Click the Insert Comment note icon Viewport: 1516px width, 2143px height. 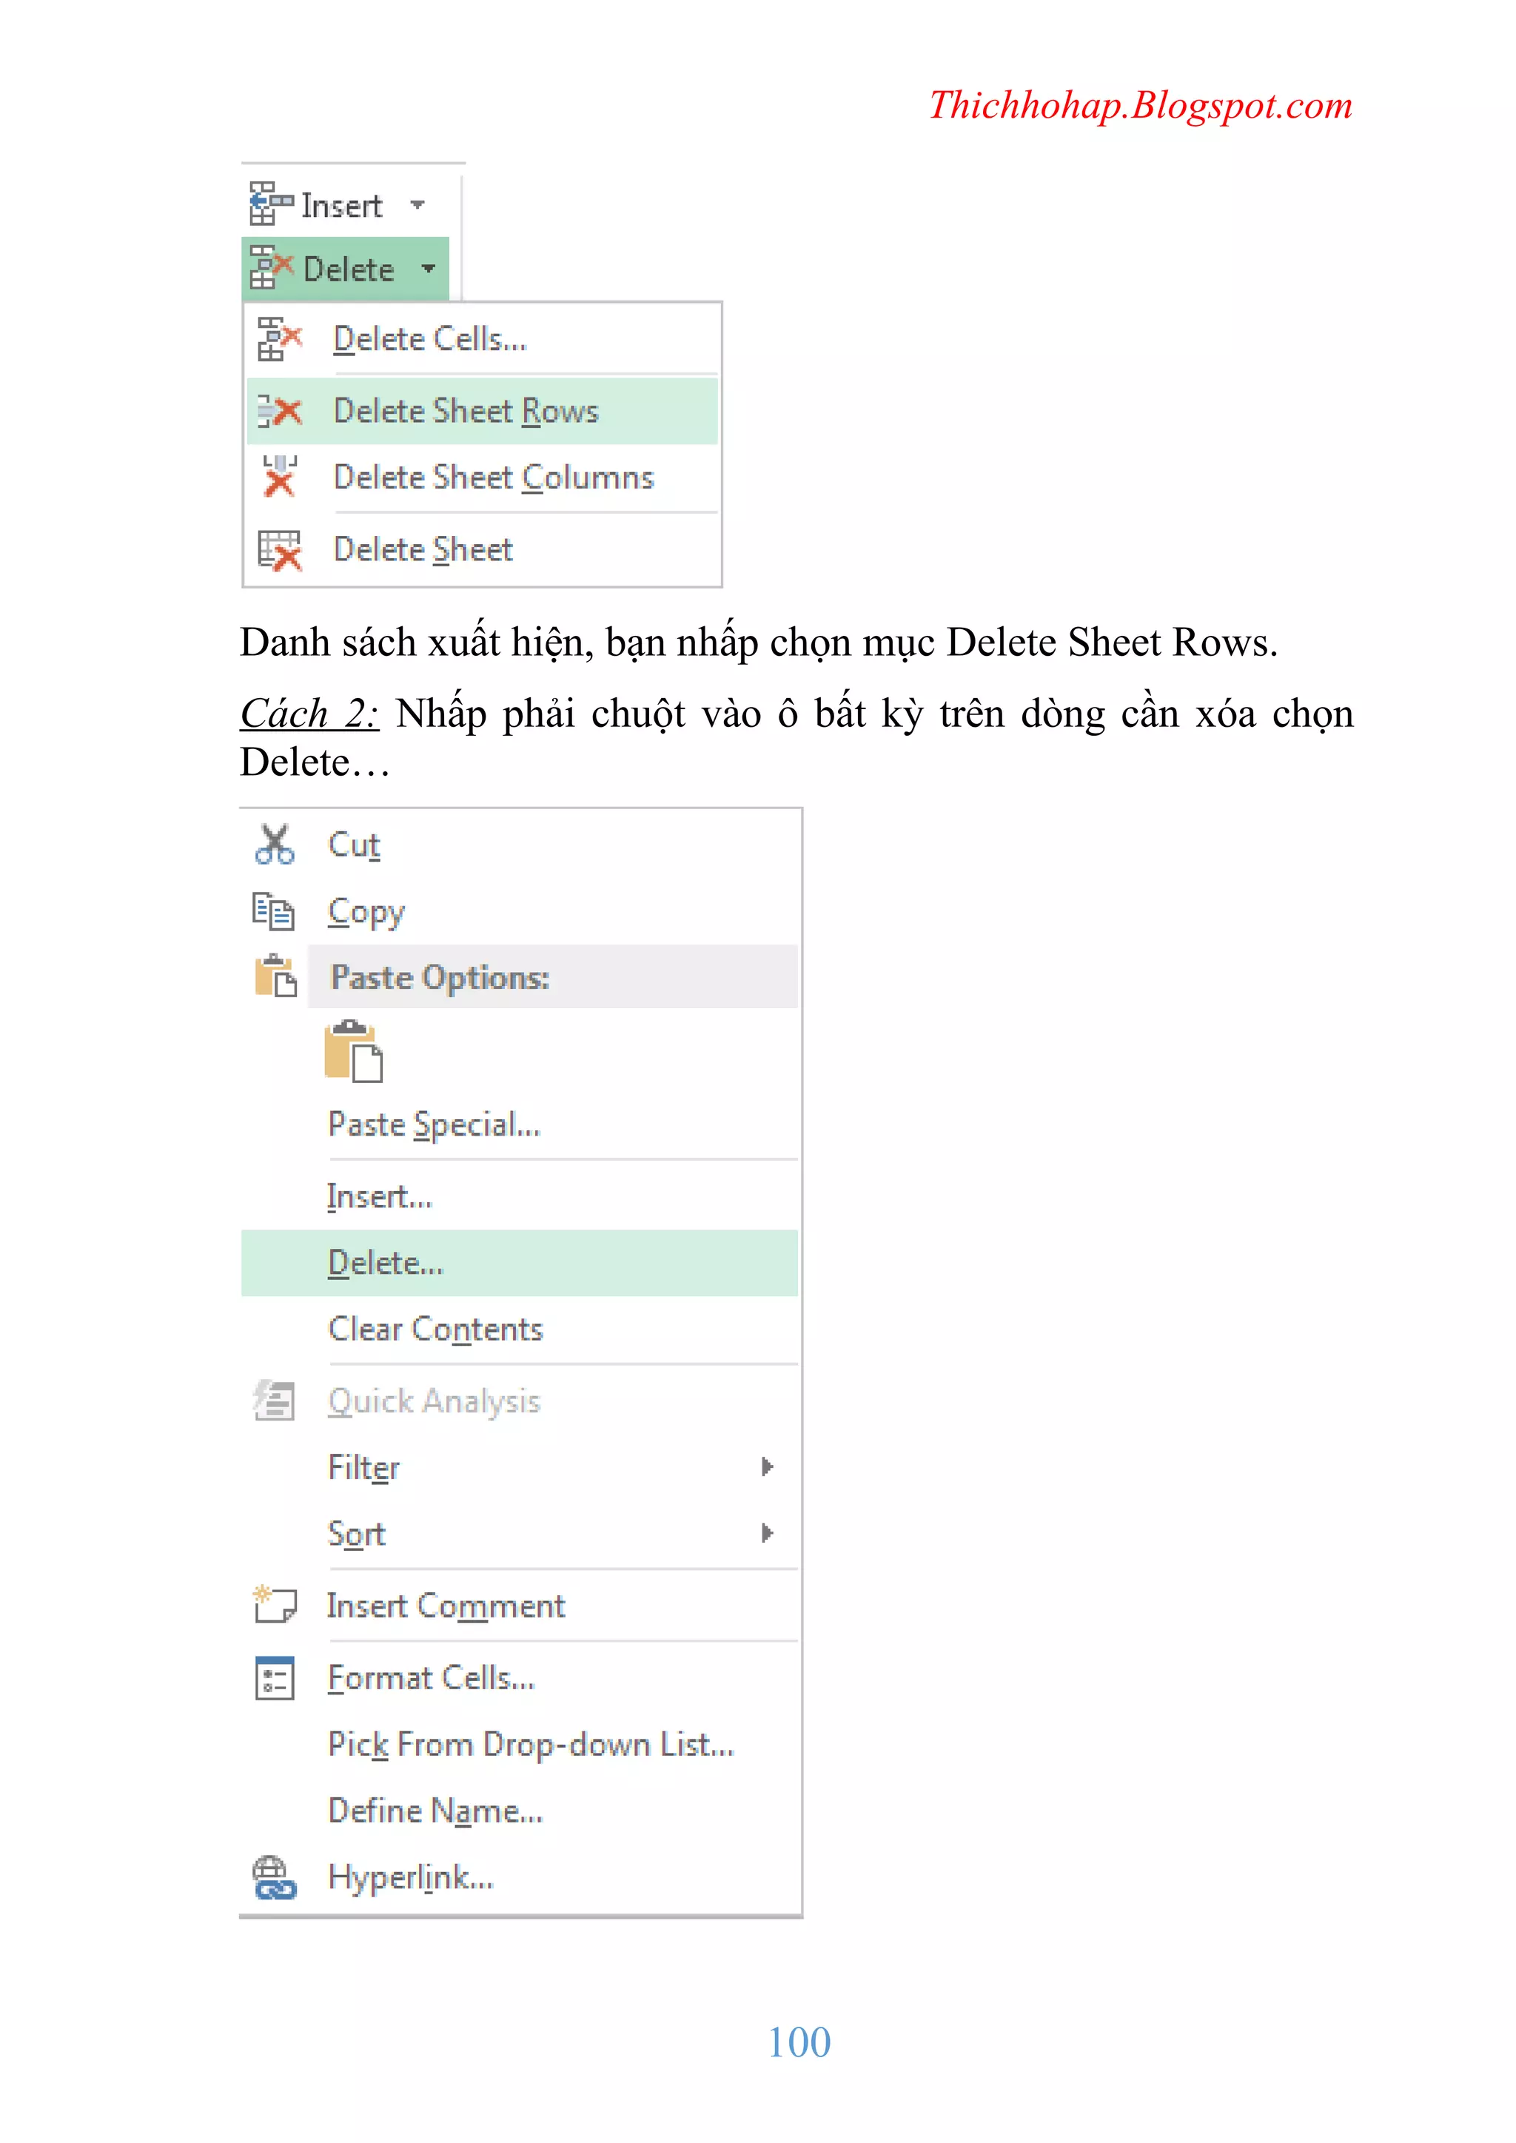[275, 1604]
